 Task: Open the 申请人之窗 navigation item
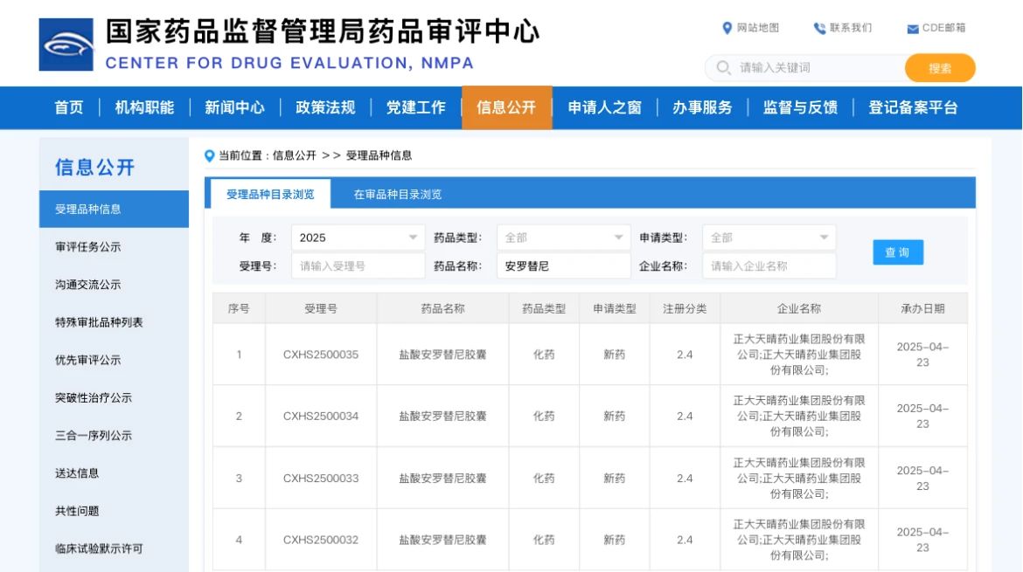click(x=604, y=107)
